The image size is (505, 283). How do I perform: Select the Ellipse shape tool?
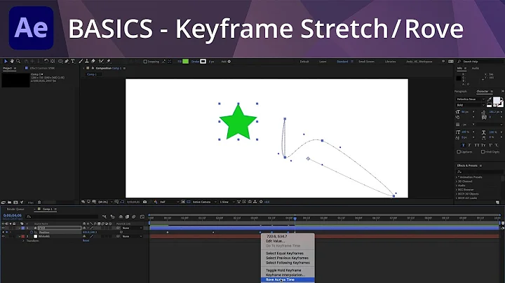click(x=60, y=61)
